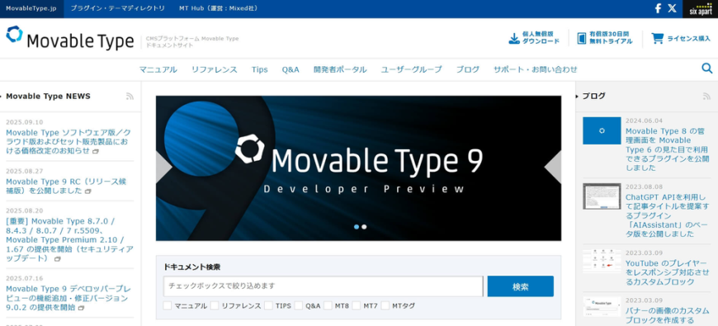
Task: Click the 2025.08.27 news date
Action: (x=24, y=171)
